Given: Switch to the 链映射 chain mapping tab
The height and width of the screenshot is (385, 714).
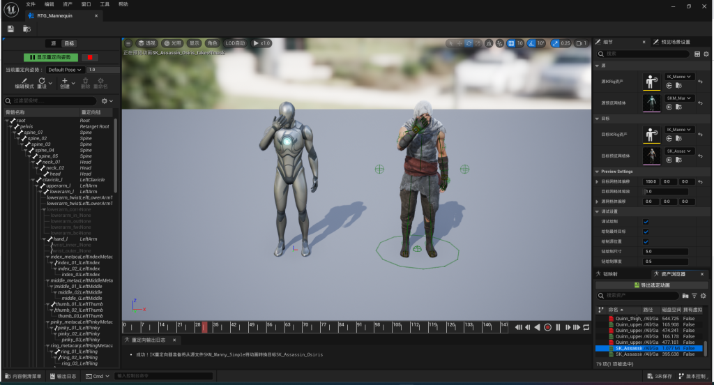Looking at the screenshot, I should tap(607, 274).
